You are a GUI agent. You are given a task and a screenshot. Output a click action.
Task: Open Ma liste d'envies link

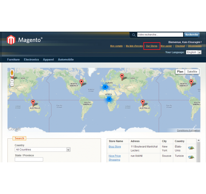click(x=134, y=46)
